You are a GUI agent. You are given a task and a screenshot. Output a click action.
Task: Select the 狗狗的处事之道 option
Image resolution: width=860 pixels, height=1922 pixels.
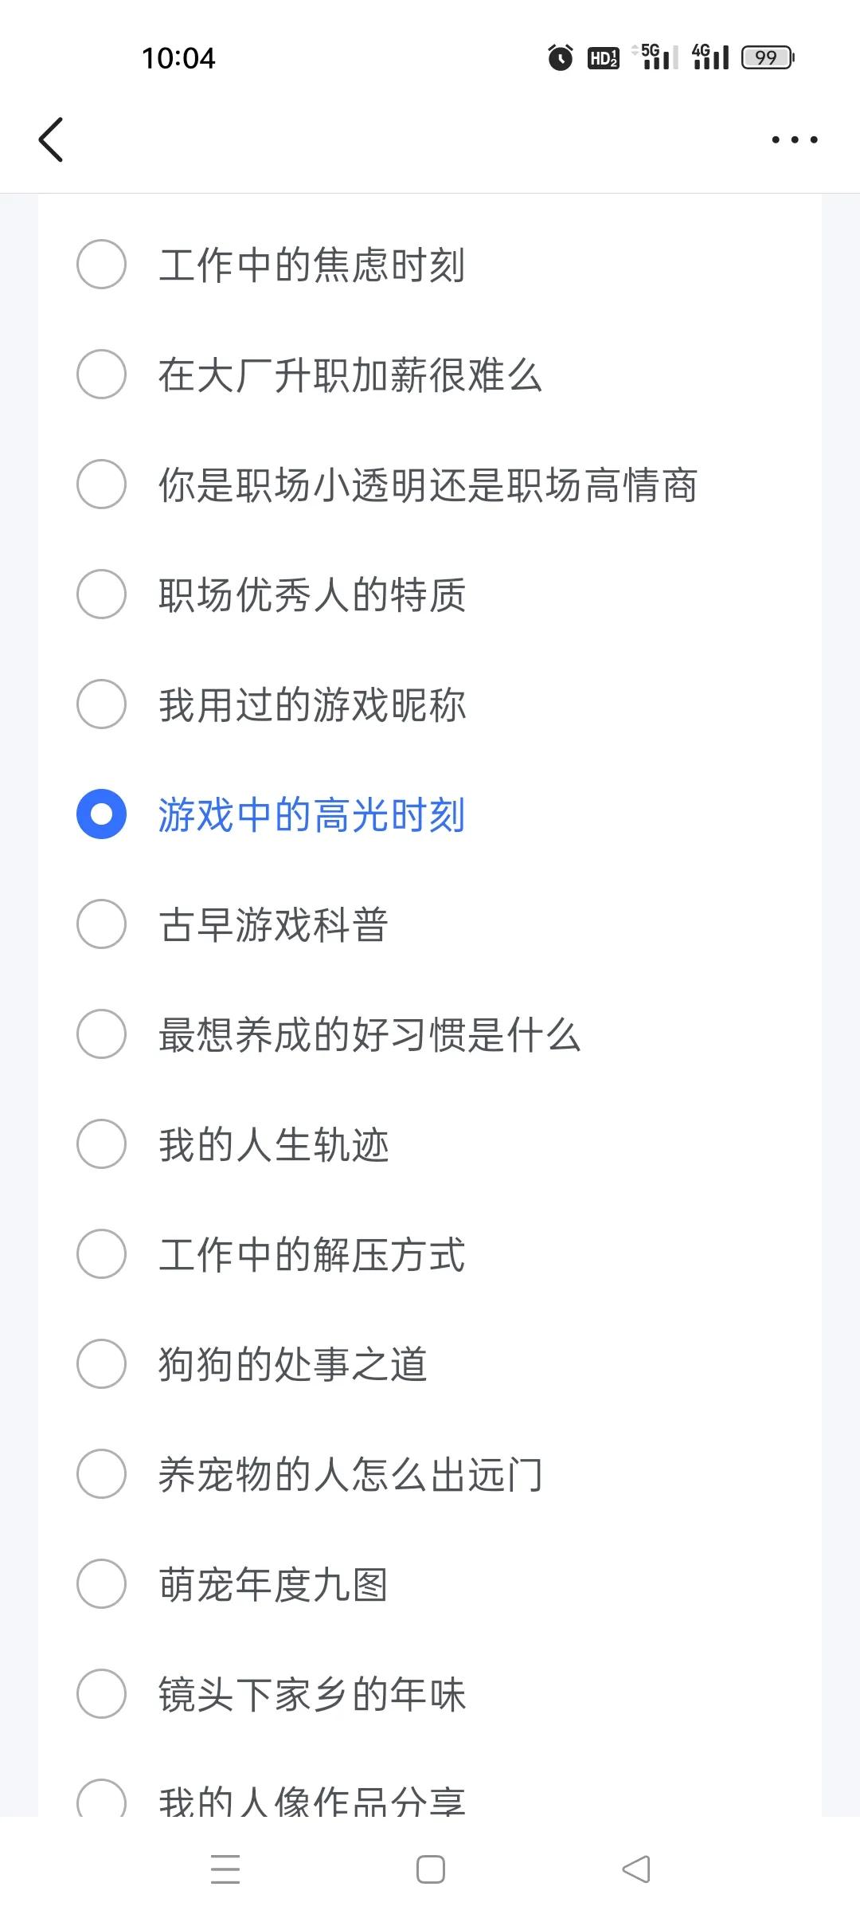(292, 1364)
